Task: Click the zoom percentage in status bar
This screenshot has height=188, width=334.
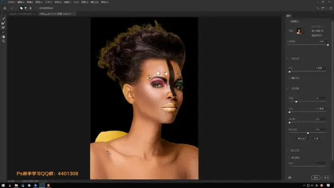Action: (x=11, y=181)
